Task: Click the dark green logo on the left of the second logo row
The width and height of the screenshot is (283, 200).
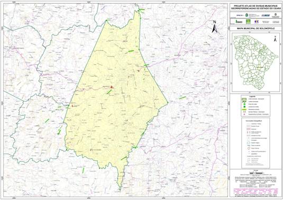Action: [239, 22]
